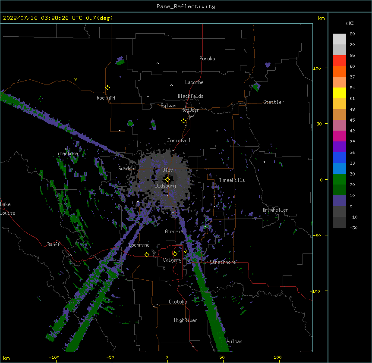Select the RedDeer label
372x363 pixels.
(x=190, y=110)
